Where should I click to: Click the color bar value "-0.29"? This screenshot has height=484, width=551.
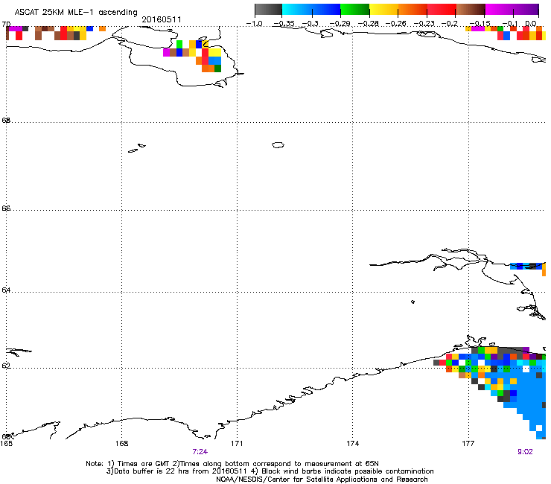coord(340,24)
